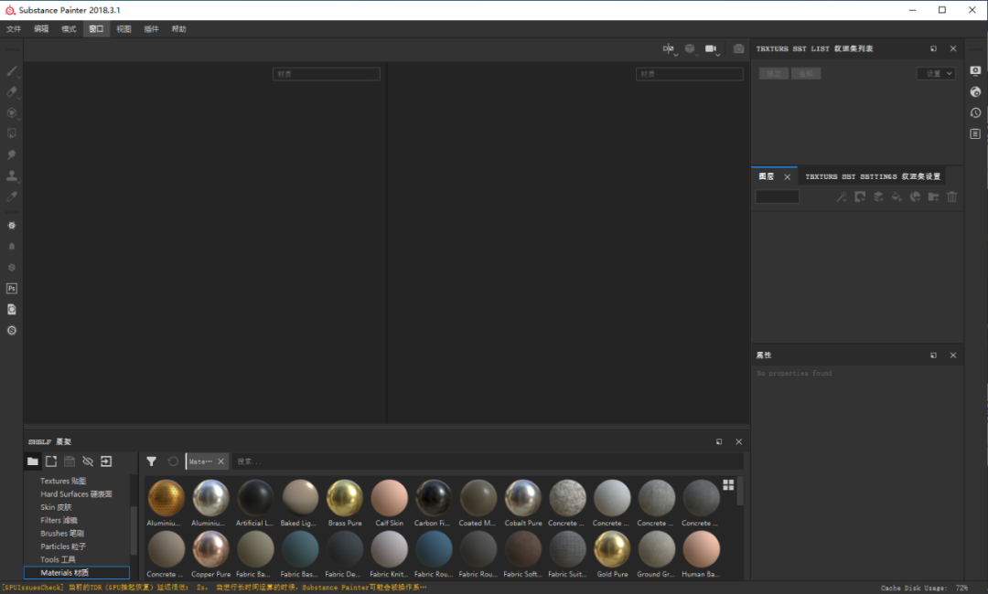Select the Paint brush tool

click(x=11, y=71)
